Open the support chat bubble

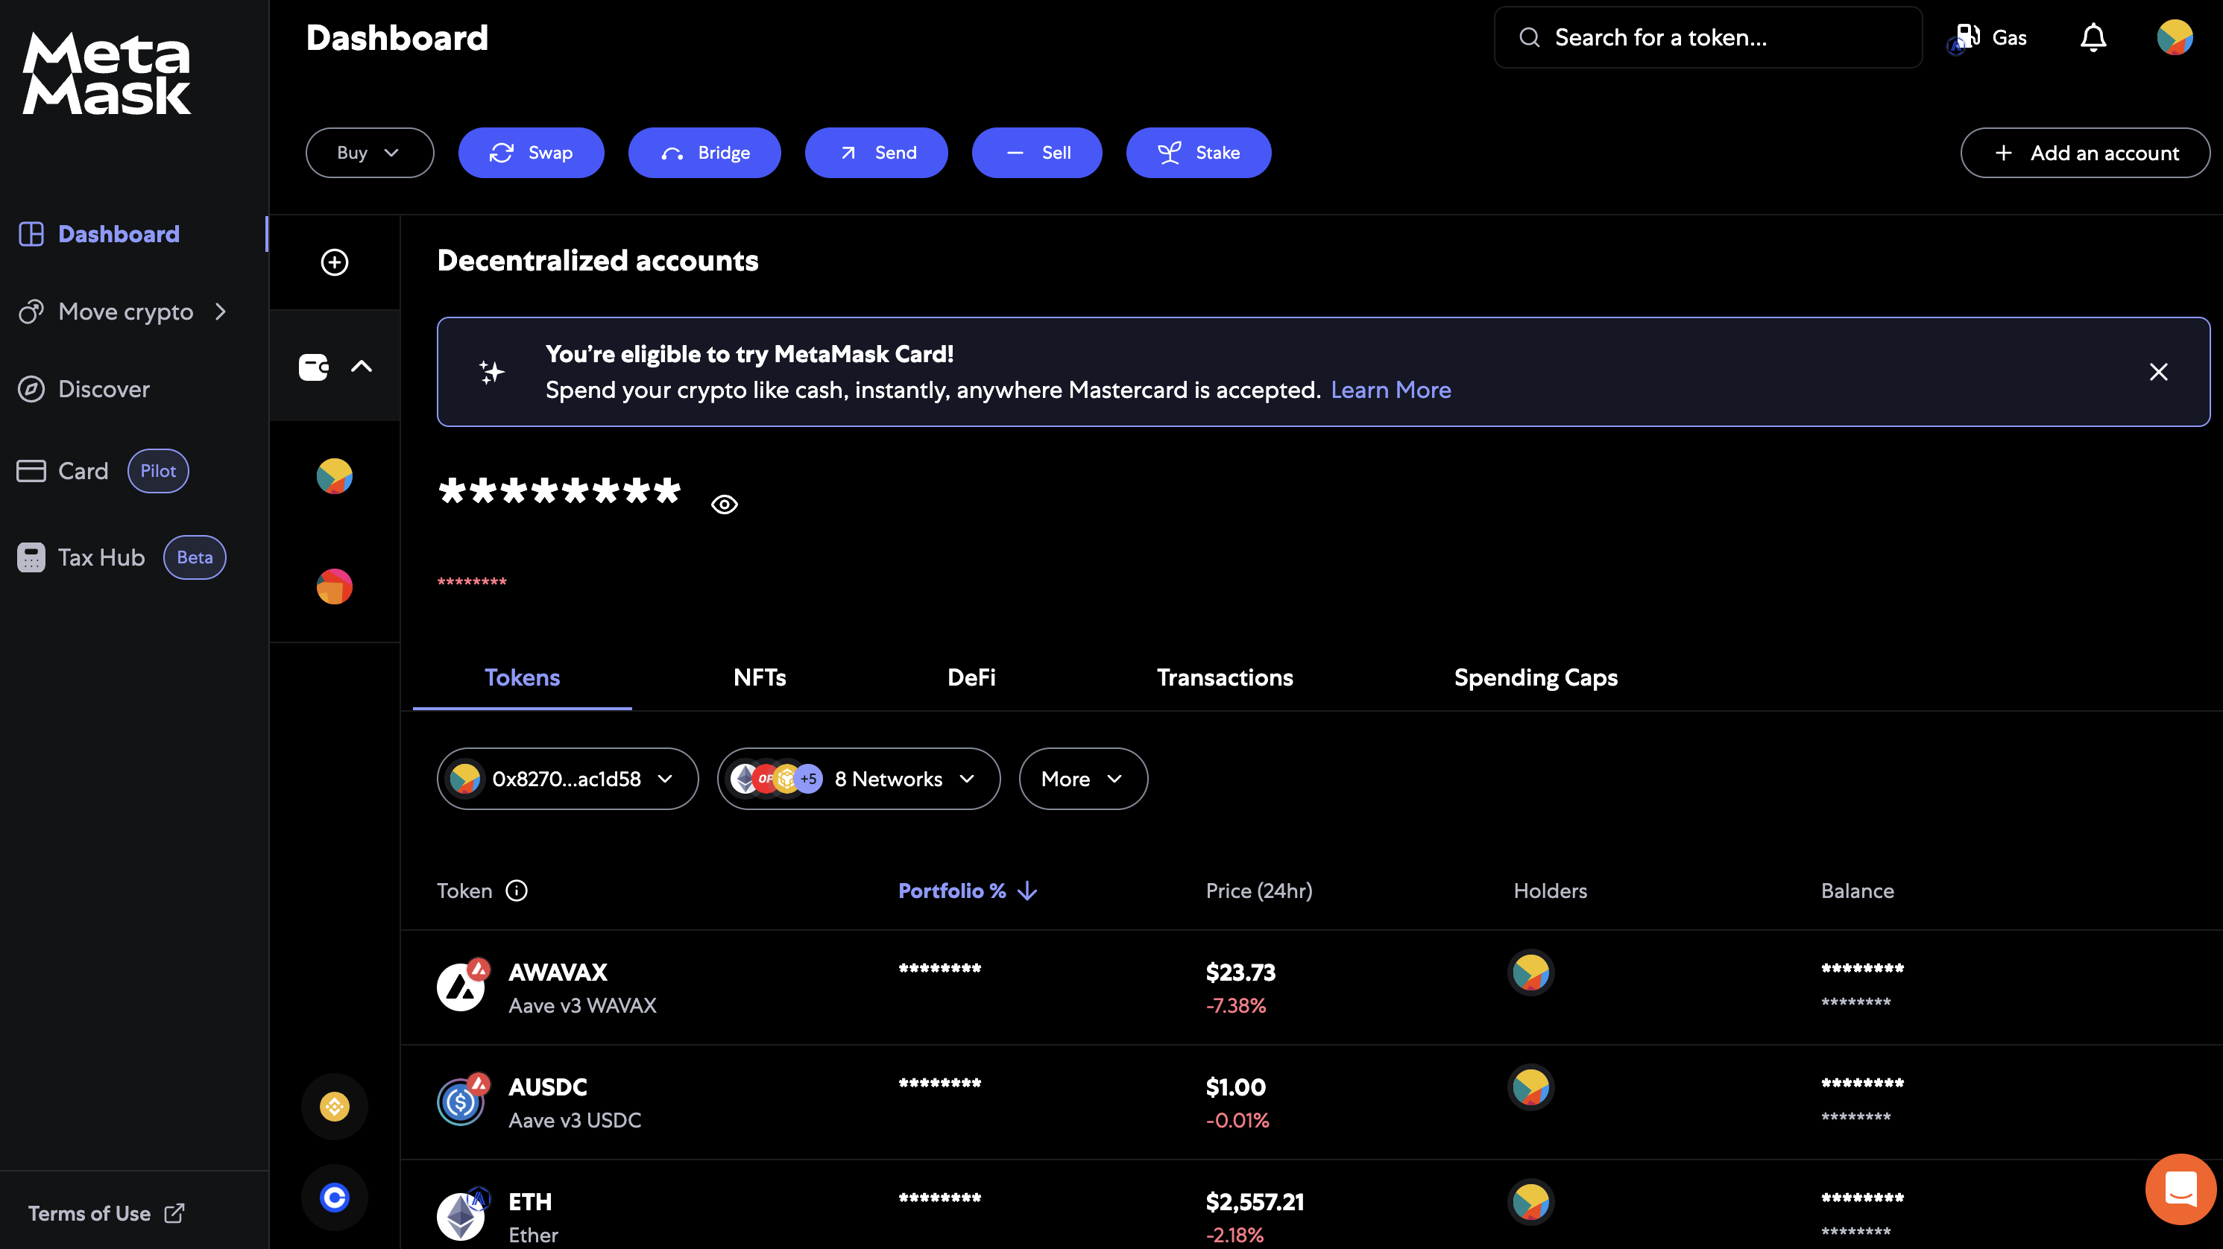point(2181,1189)
